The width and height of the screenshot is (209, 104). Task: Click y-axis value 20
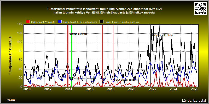[21, 78]
